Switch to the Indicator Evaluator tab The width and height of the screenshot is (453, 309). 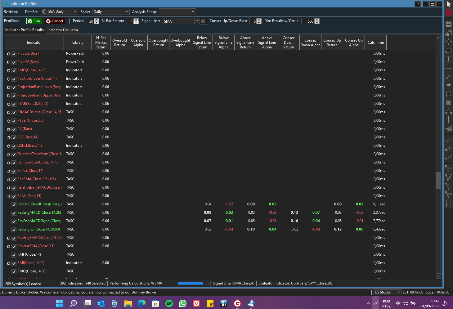pos(63,30)
